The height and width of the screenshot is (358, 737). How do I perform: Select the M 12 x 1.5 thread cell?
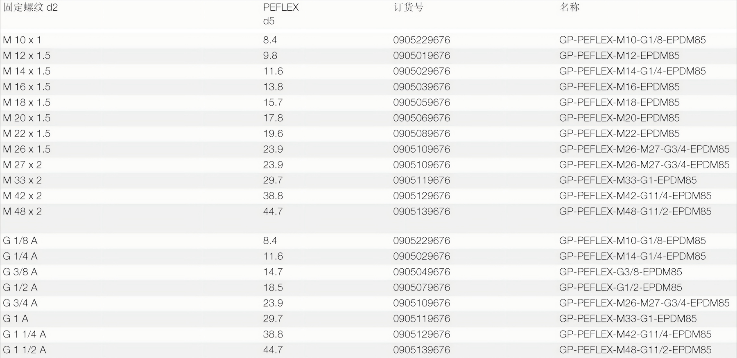click(x=27, y=56)
